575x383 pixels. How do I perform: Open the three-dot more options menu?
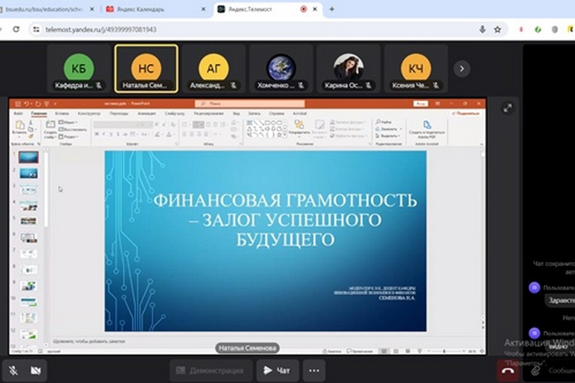click(313, 371)
